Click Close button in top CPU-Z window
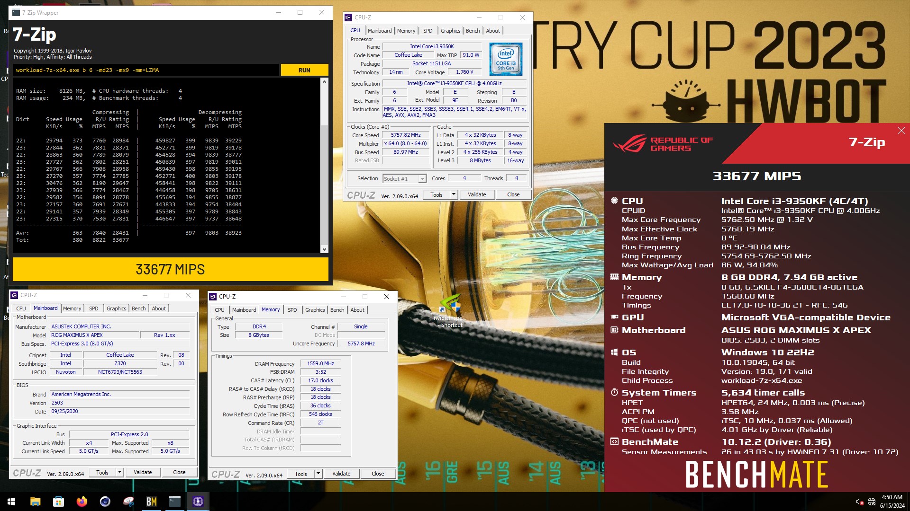 [513, 194]
